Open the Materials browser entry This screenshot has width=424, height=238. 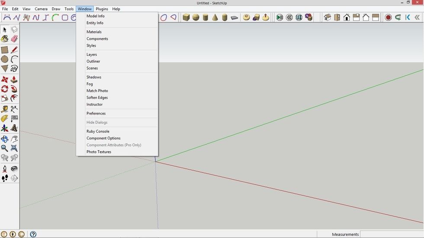point(94,32)
